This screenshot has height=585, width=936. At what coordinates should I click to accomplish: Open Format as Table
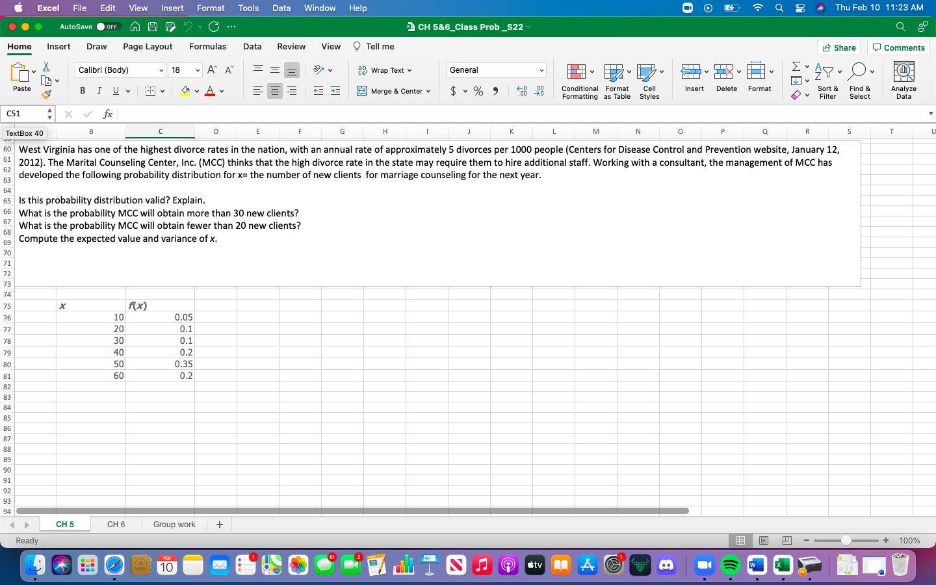click(x=617, y=81)
